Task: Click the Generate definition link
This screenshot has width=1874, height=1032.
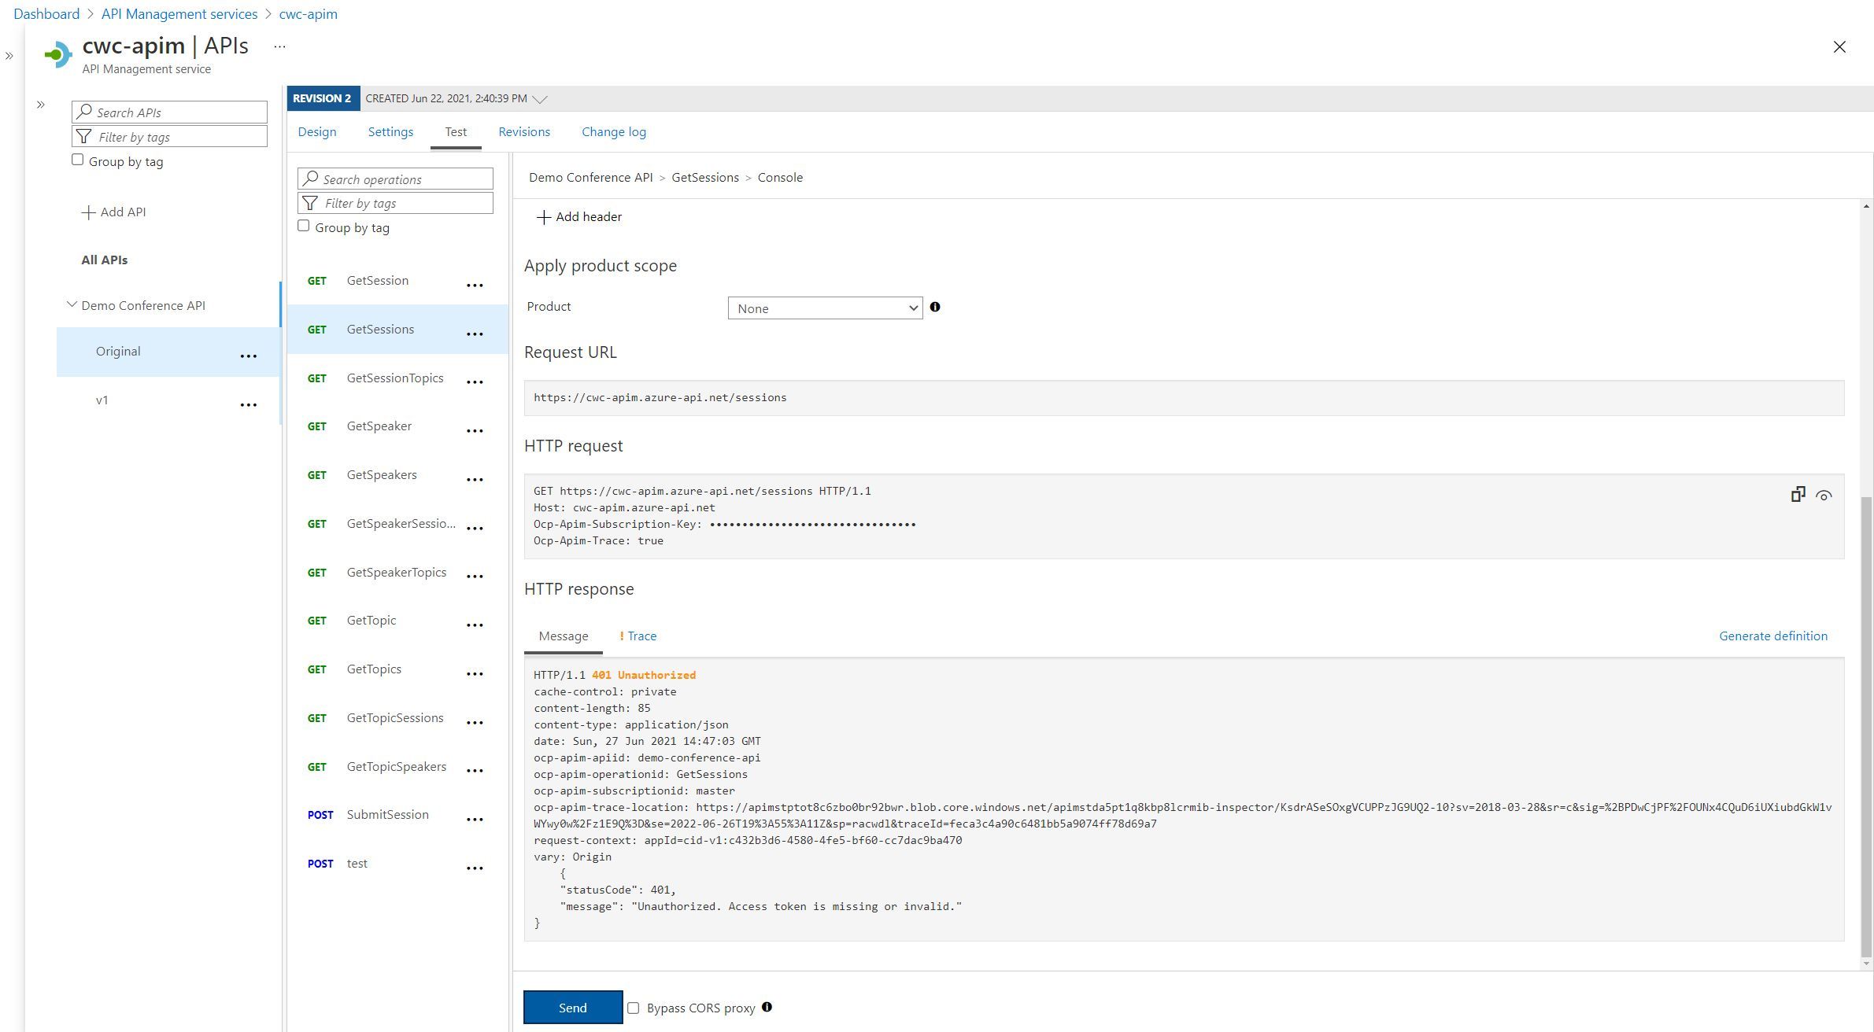Action: 1772,634
